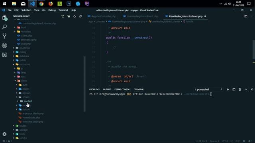Switch to the RegisterController.php tab
255x143 pixels.
[102, 16]
